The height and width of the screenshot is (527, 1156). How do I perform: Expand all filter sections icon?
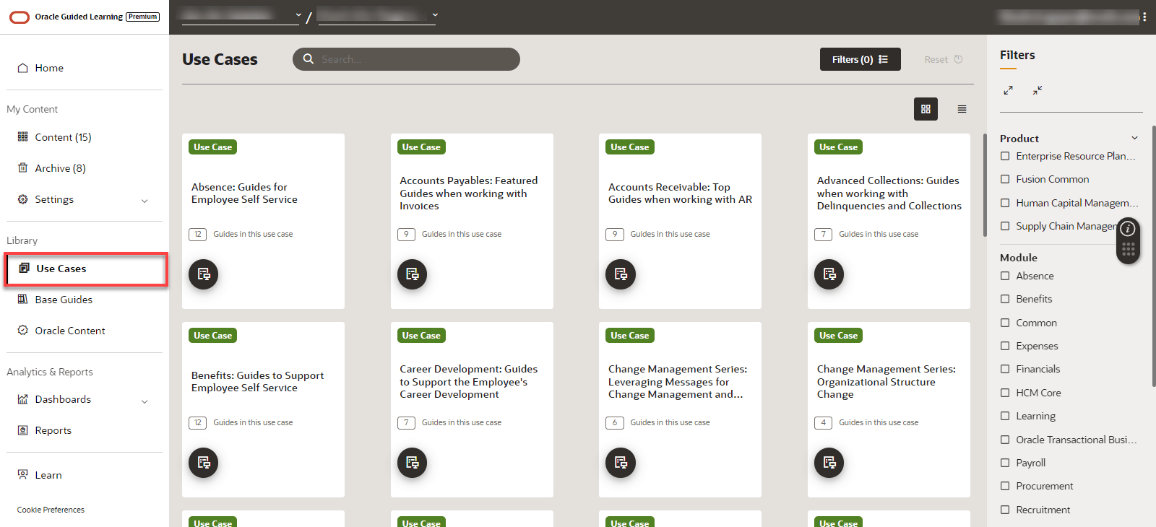(x=1008, y=90)
